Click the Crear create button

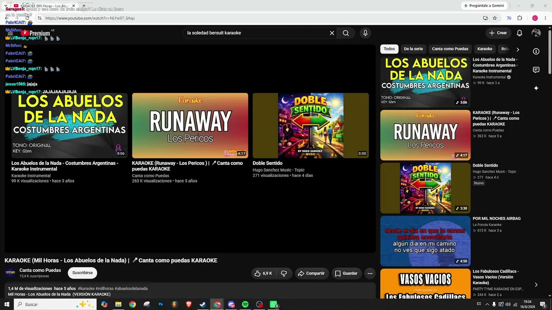tap(498, 33)
